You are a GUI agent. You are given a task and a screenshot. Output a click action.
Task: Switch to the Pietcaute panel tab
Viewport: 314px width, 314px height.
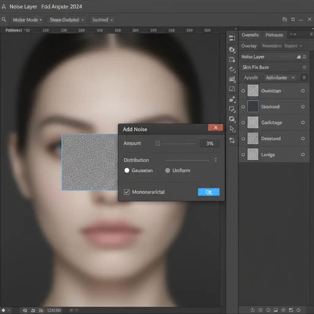[x=274, y=35]
